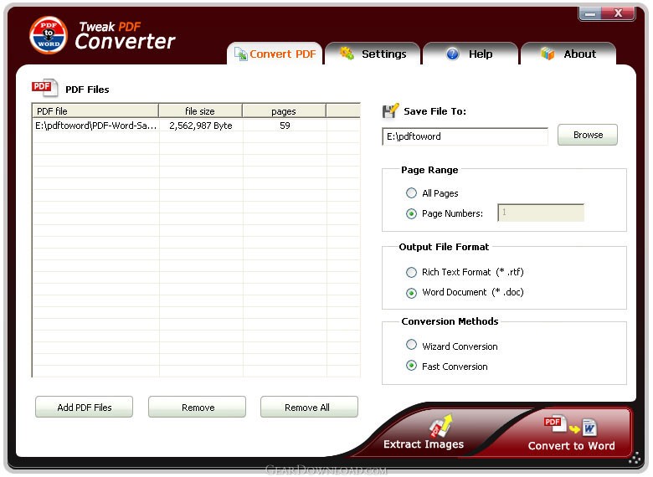Viewport: 653px width, 477px height.
Task: Switch to the Settings tab
Action: [x=373, y=54]
